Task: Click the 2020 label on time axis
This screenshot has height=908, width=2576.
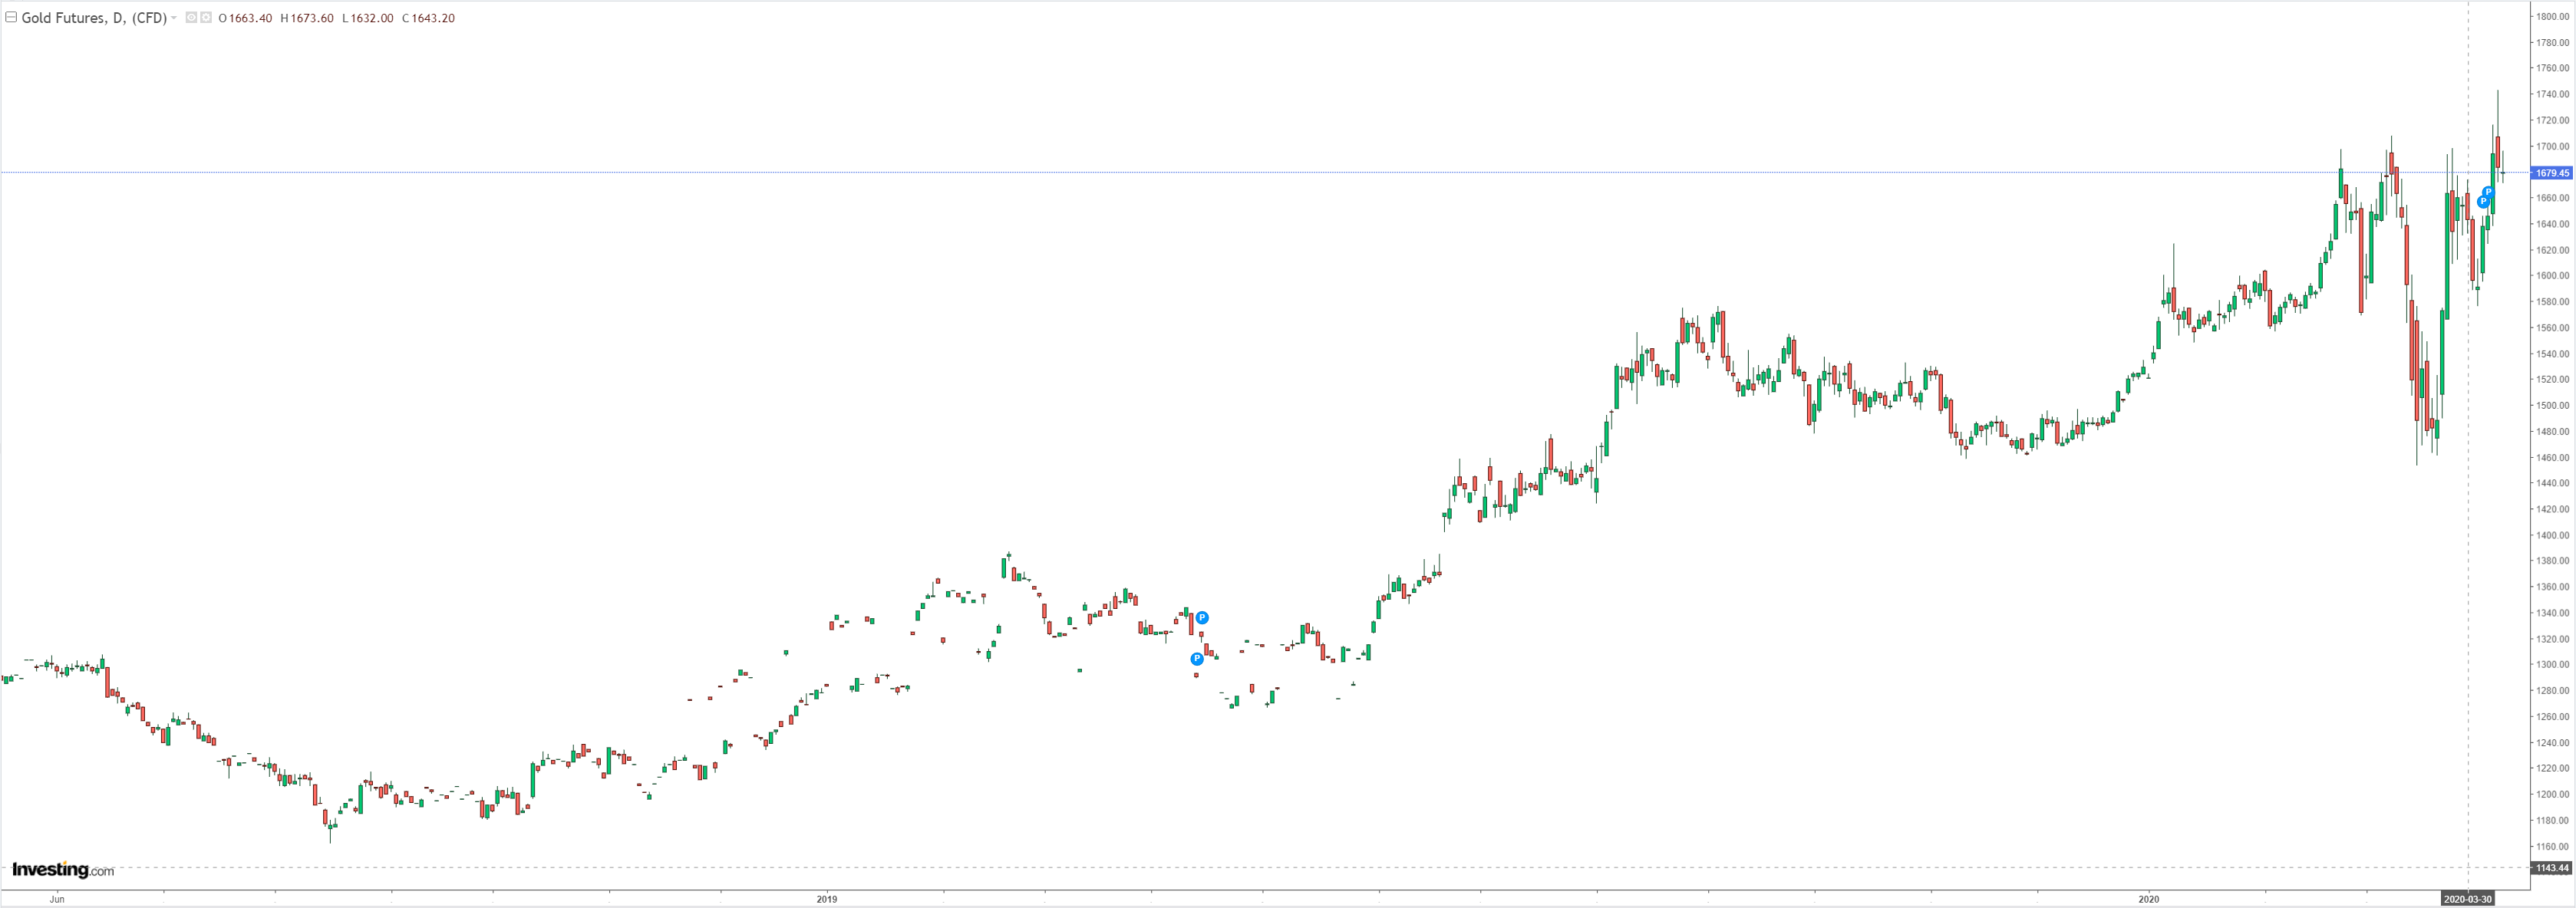Action: pyautogui.click(x=2148, y=899)
